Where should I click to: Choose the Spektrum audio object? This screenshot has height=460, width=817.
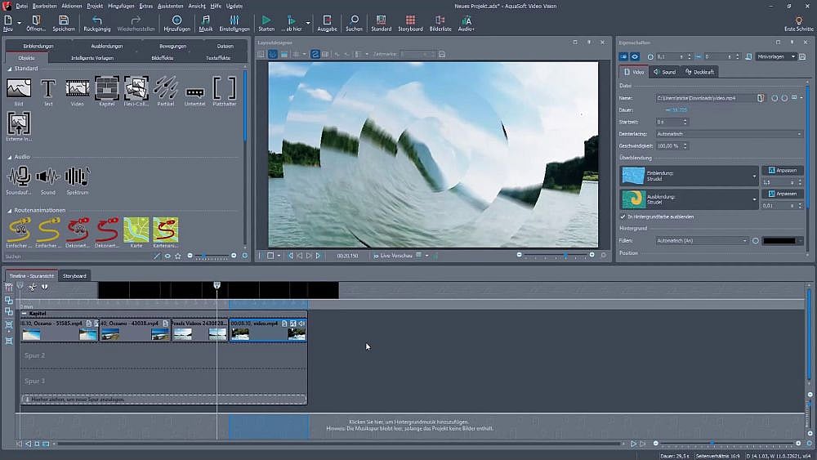tap(77, 176)
